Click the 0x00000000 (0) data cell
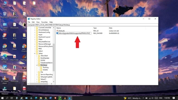The width and height of the screenshot is (178, 100). (114, 33)
